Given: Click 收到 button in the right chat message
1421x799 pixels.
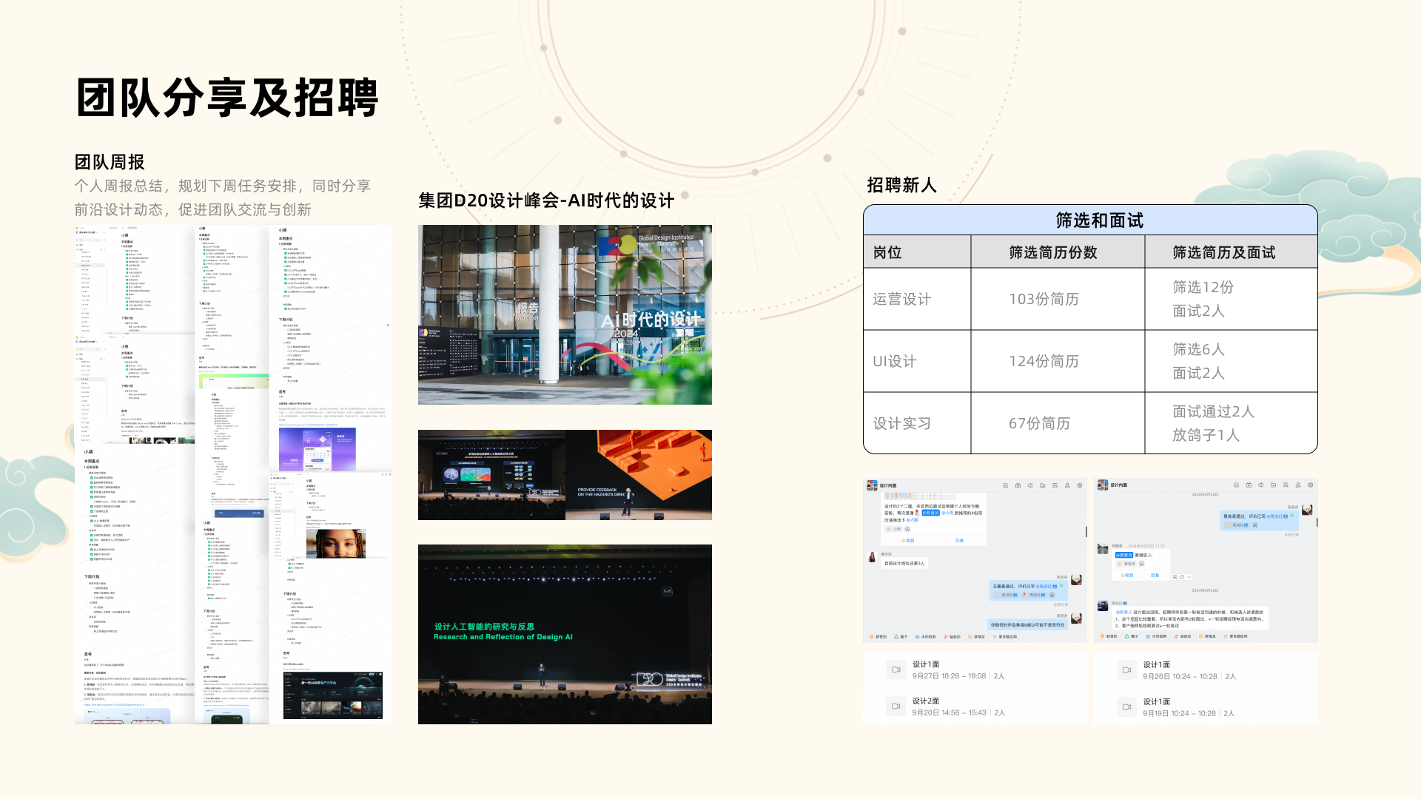Looking at the screenshot, I should [x=1127, y=575].
